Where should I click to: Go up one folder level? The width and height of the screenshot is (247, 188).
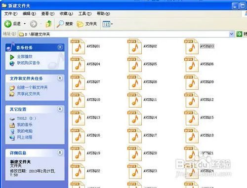pos(49,24)
